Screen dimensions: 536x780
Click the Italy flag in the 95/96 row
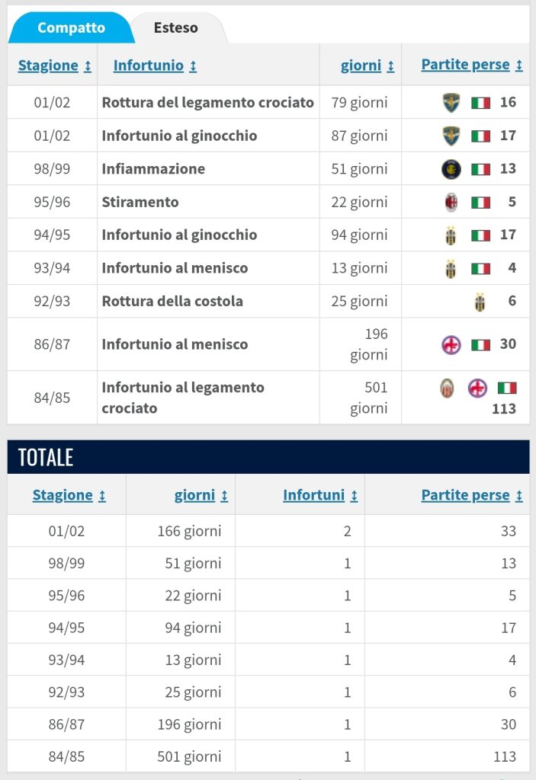[480, 203]
